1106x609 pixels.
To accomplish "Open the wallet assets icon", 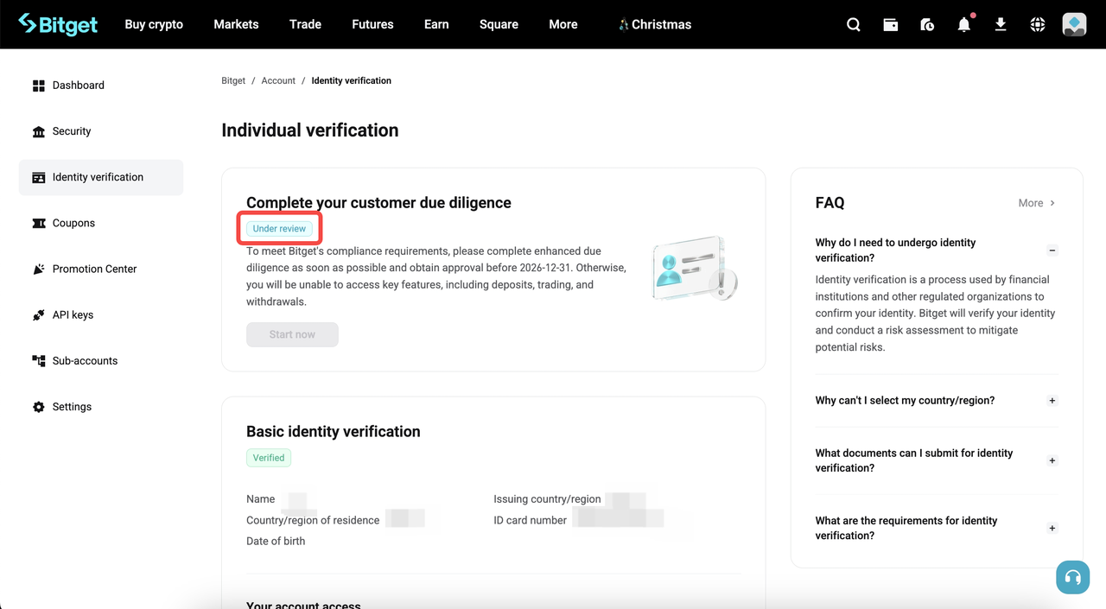I will 890,24.
